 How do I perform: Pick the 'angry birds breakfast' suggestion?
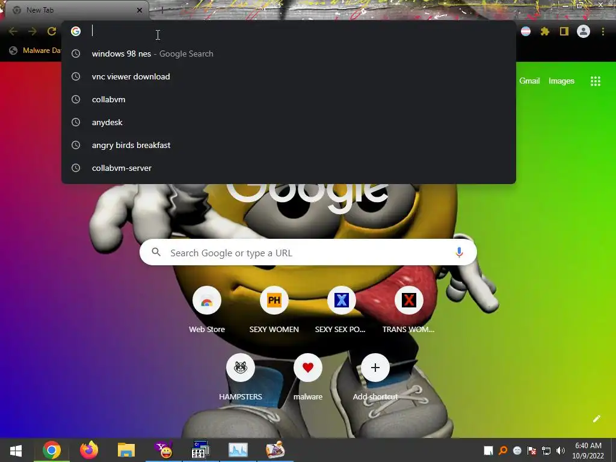click(289, 145)
